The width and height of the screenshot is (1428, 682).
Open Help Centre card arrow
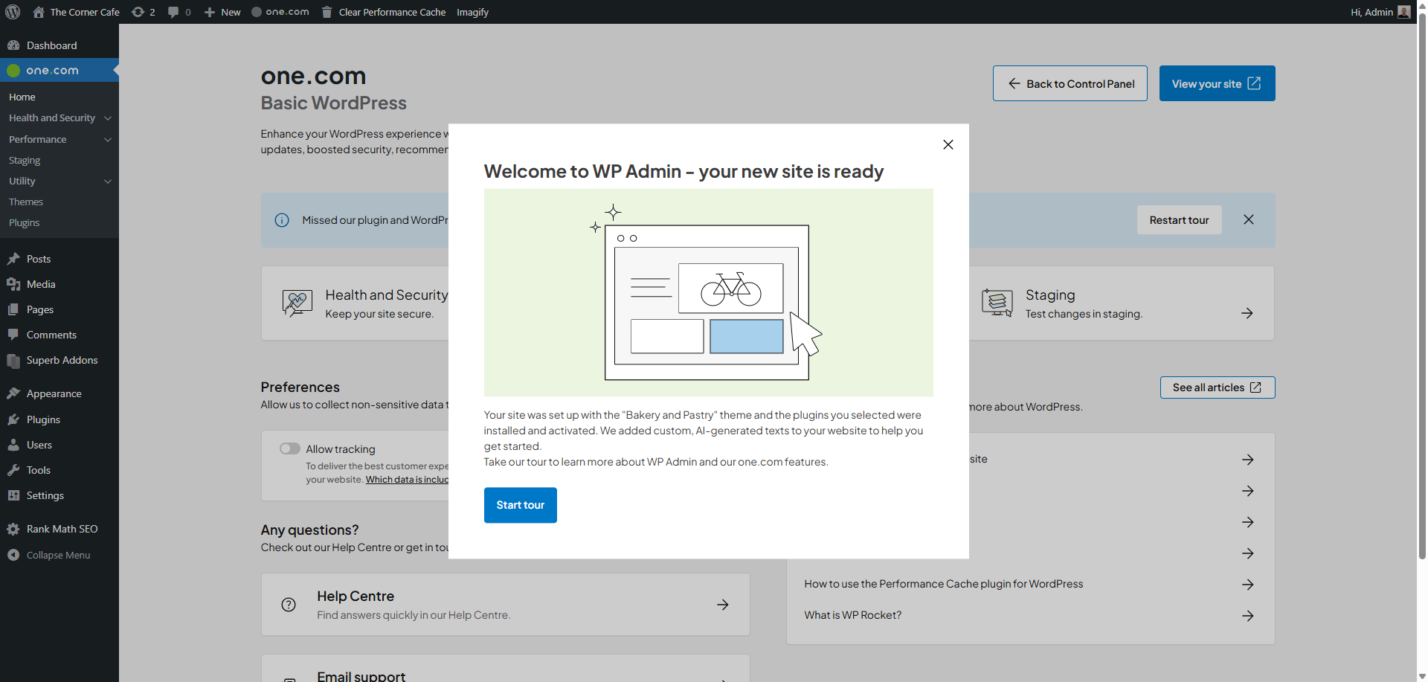pos(722,605)
